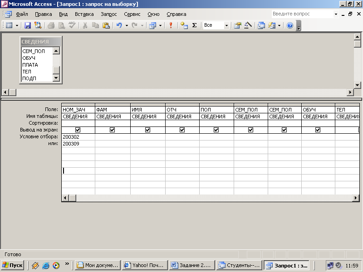Open the Вставка menu

(x=84, y=15)
